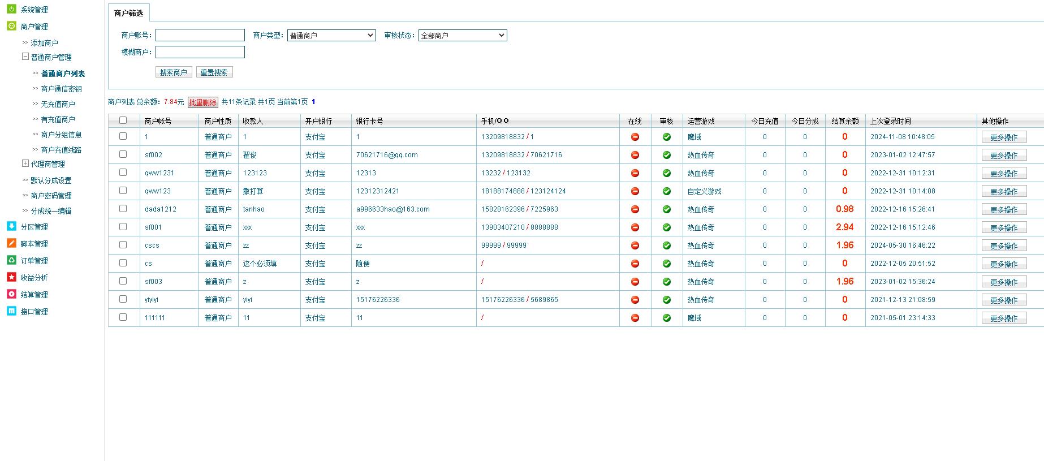The width and height of the screenshot is (1044, 461).
Task: Open 更多操作 for merchant 111111
Action: point(1004,318)
